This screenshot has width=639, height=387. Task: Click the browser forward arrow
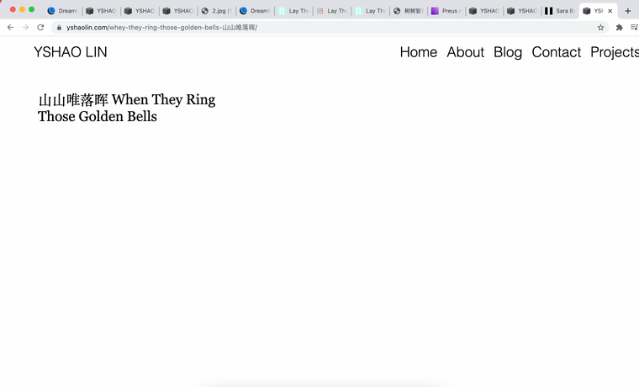tap(25, 27)
